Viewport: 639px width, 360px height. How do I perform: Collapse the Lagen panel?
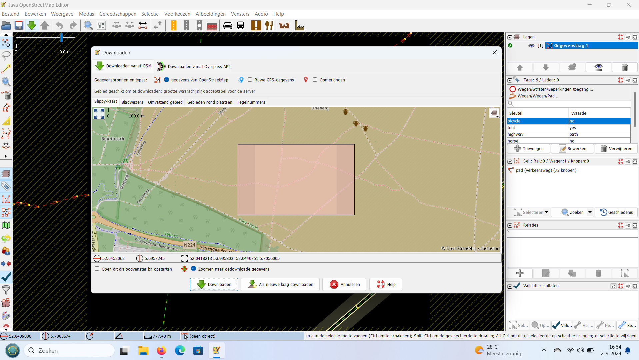pos(510,37)
